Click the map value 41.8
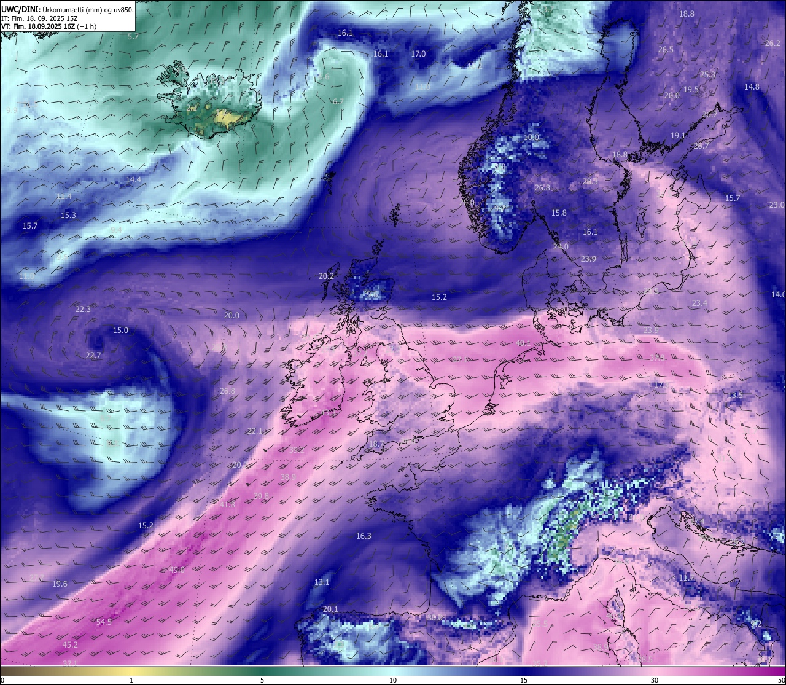Viewport: 786px width, 685px height. pos(227,505)
